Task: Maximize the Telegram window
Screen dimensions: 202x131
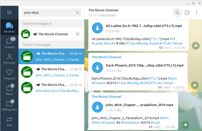Action: tap(193, 3)
